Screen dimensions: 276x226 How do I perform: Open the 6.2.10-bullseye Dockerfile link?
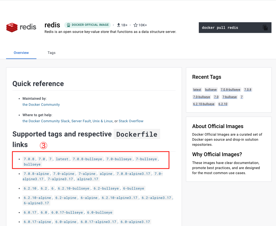74,188
